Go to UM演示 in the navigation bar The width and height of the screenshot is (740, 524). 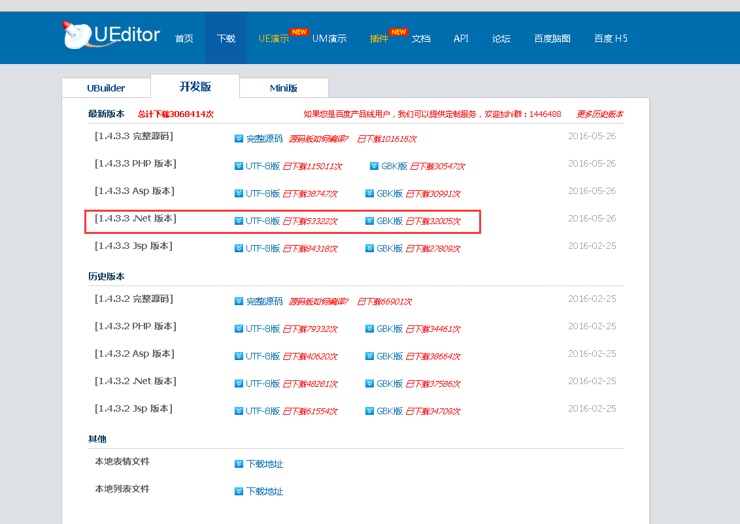tap(329, 39)
